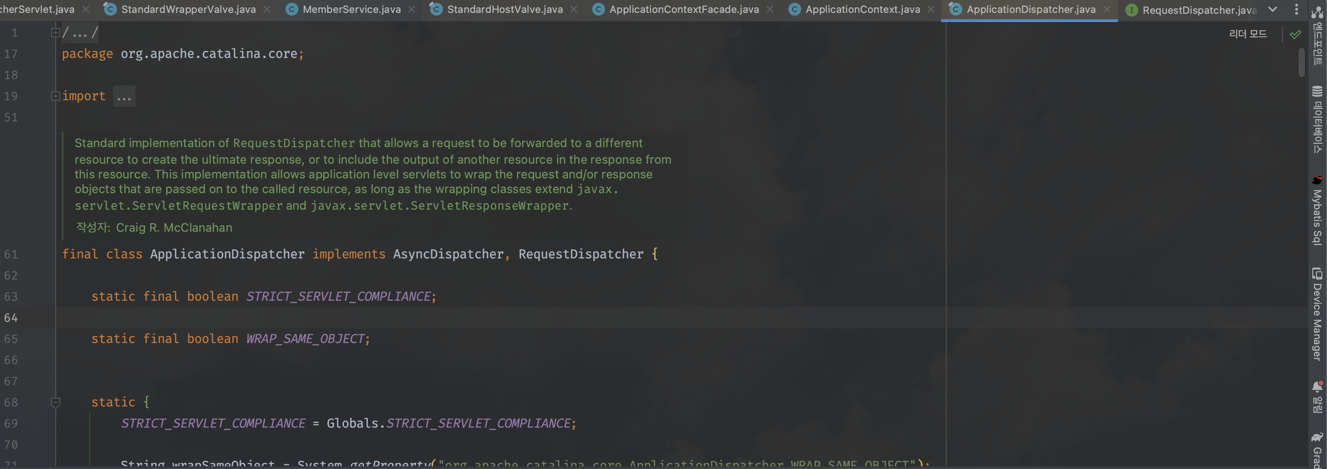
Task: Collapse the static block at line 68
Action: (x=56, y=402)
